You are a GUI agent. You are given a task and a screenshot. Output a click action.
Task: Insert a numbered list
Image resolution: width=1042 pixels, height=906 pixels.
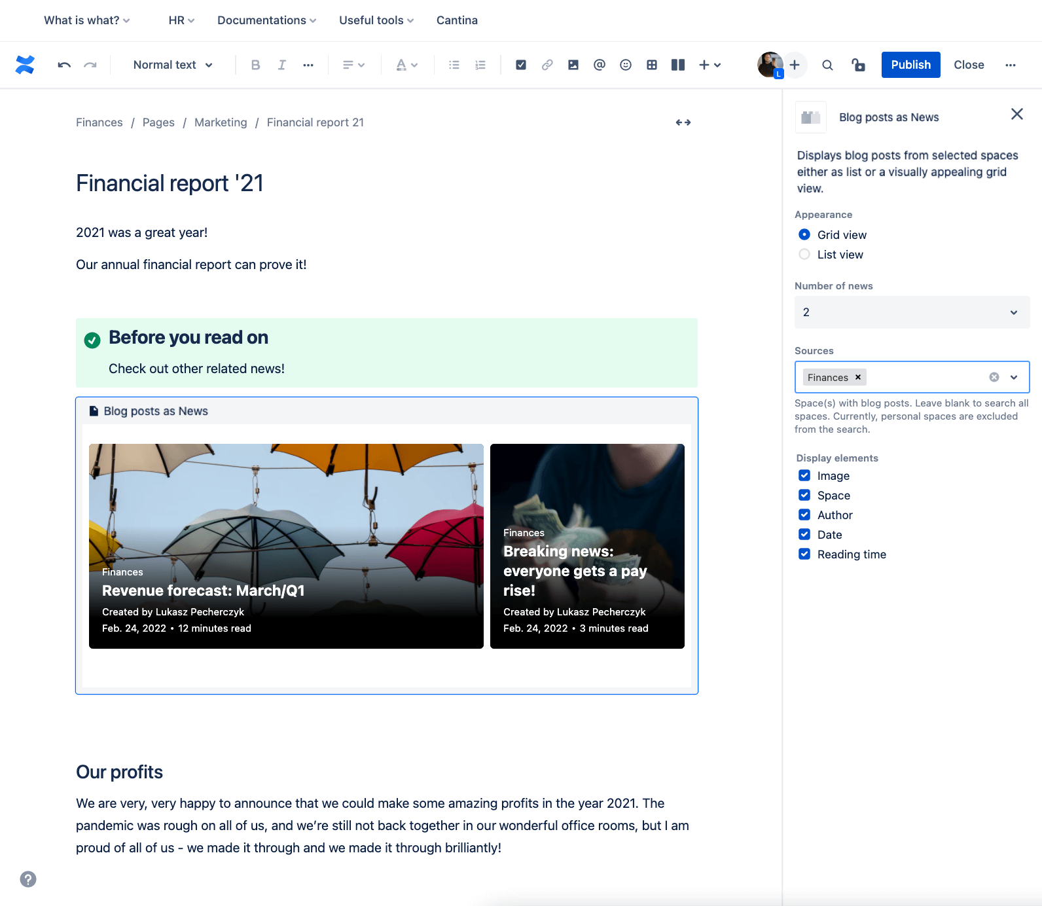(x=480, y=65)
